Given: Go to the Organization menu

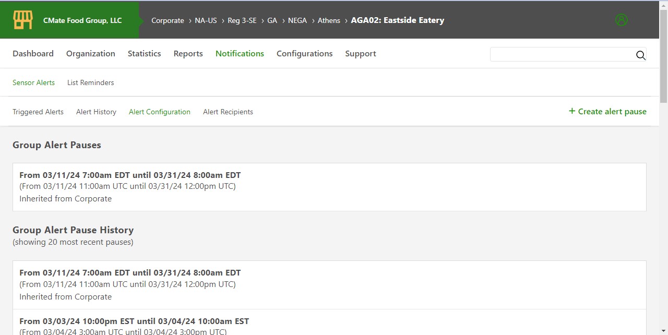Looking at the screenshot, I should 90,54.
